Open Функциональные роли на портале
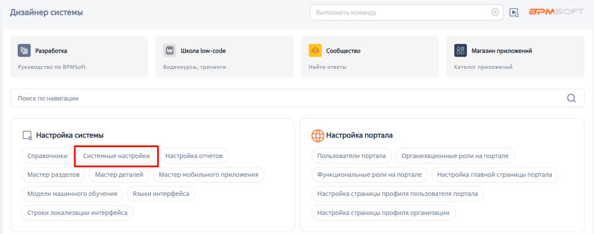Image resolution: width=594 pixels, height=234 pixels. (370, 175)
